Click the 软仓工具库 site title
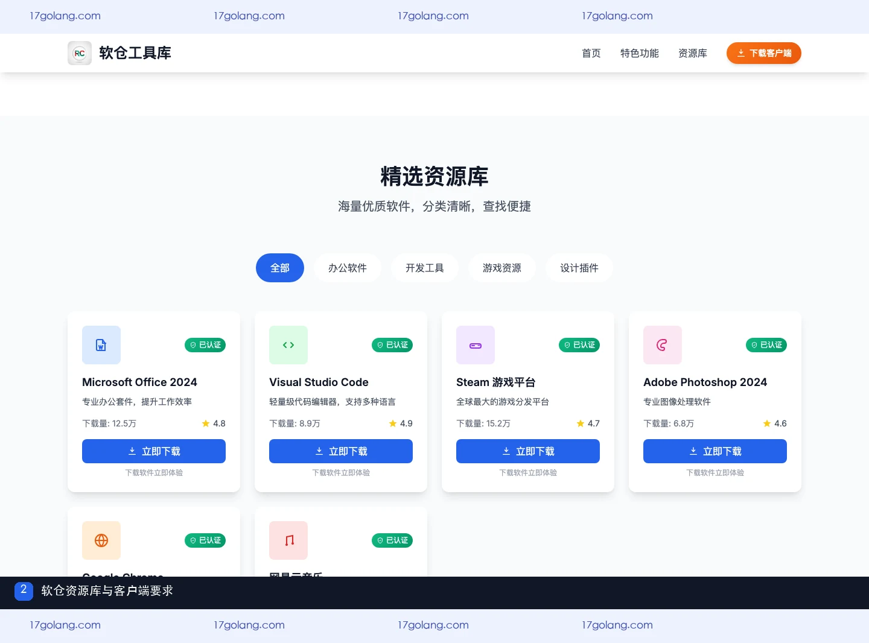 point(135,53)
